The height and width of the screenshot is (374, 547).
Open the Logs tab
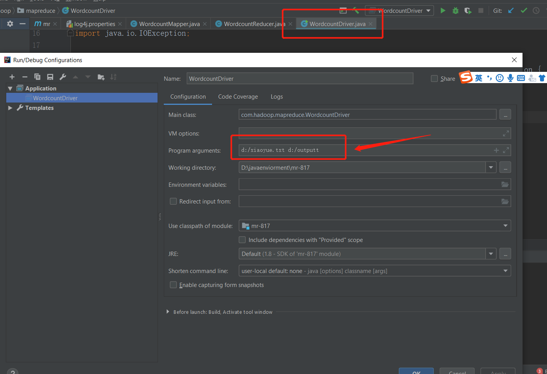pos(277,97)
